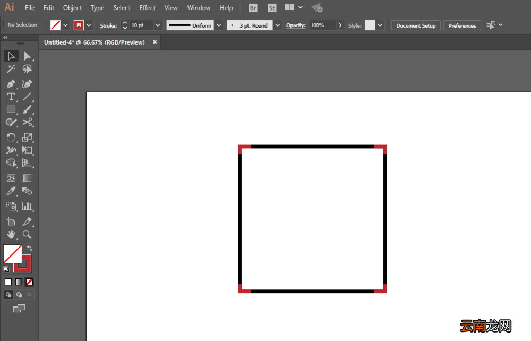Select the Slice tool

point(27,222)
